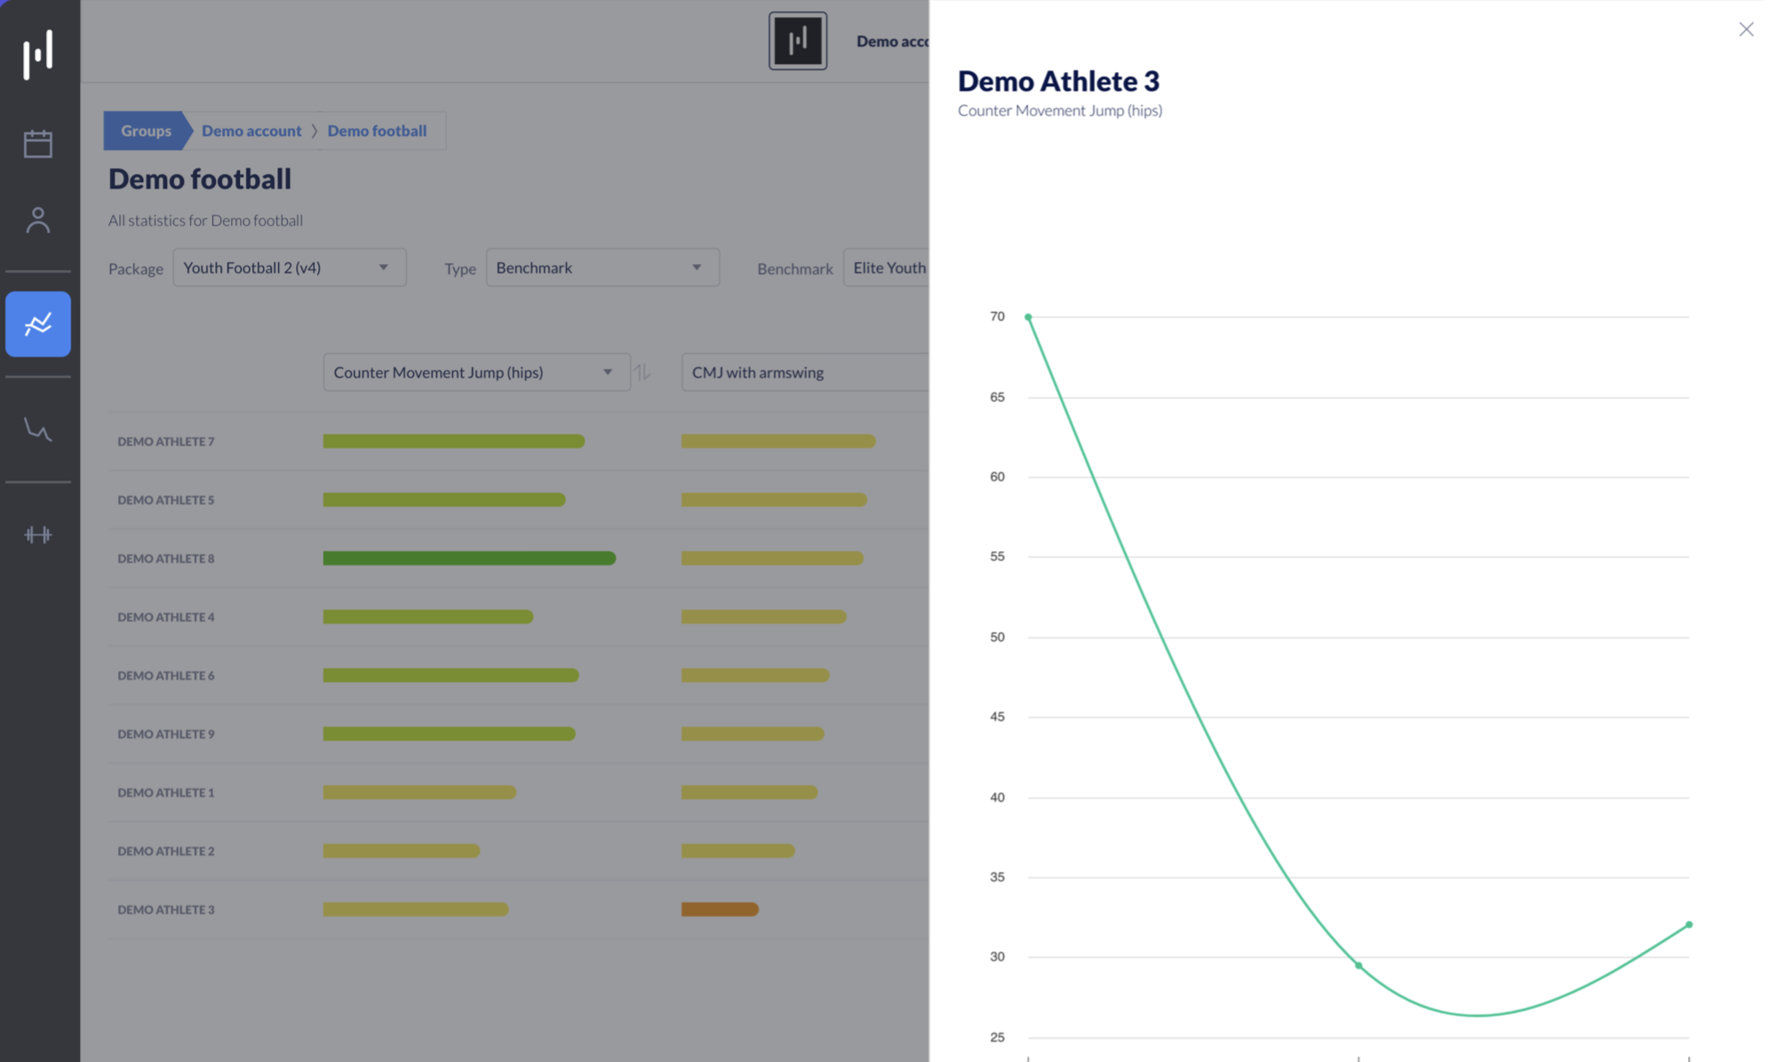Open the athlete profile sidebar icon
Image resolution: width=1768 pixels, height=1062 pixels.
[x=37, y=220]
